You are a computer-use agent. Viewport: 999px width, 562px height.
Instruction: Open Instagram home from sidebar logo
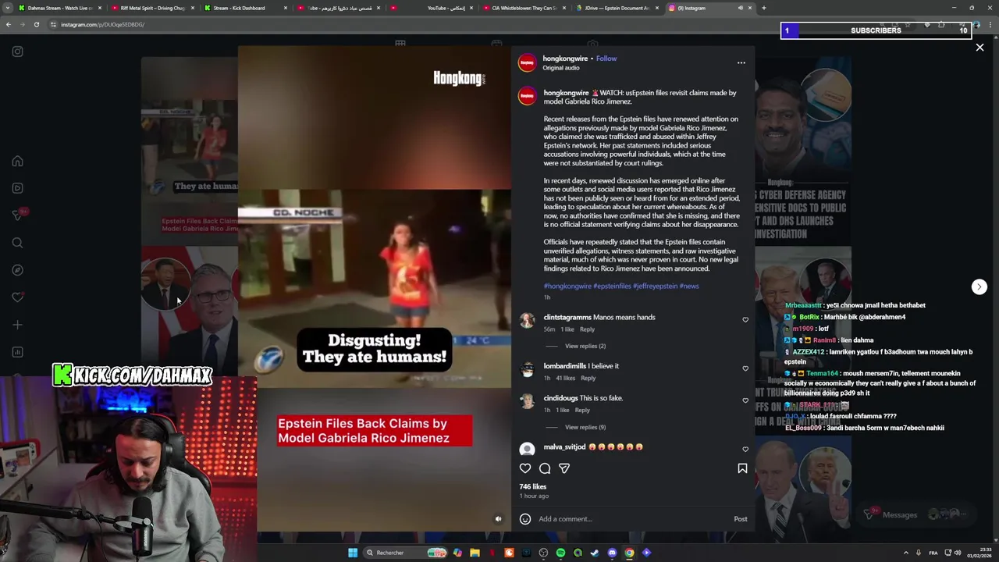point(17,52)
